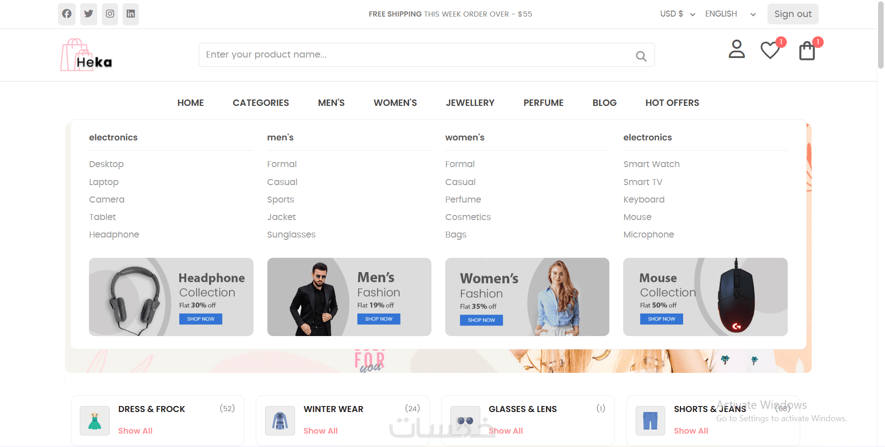The height and width of the screenshot is (447, 885).
Task: Open the shopping bag cart icon
Action: tap(807, 51)
